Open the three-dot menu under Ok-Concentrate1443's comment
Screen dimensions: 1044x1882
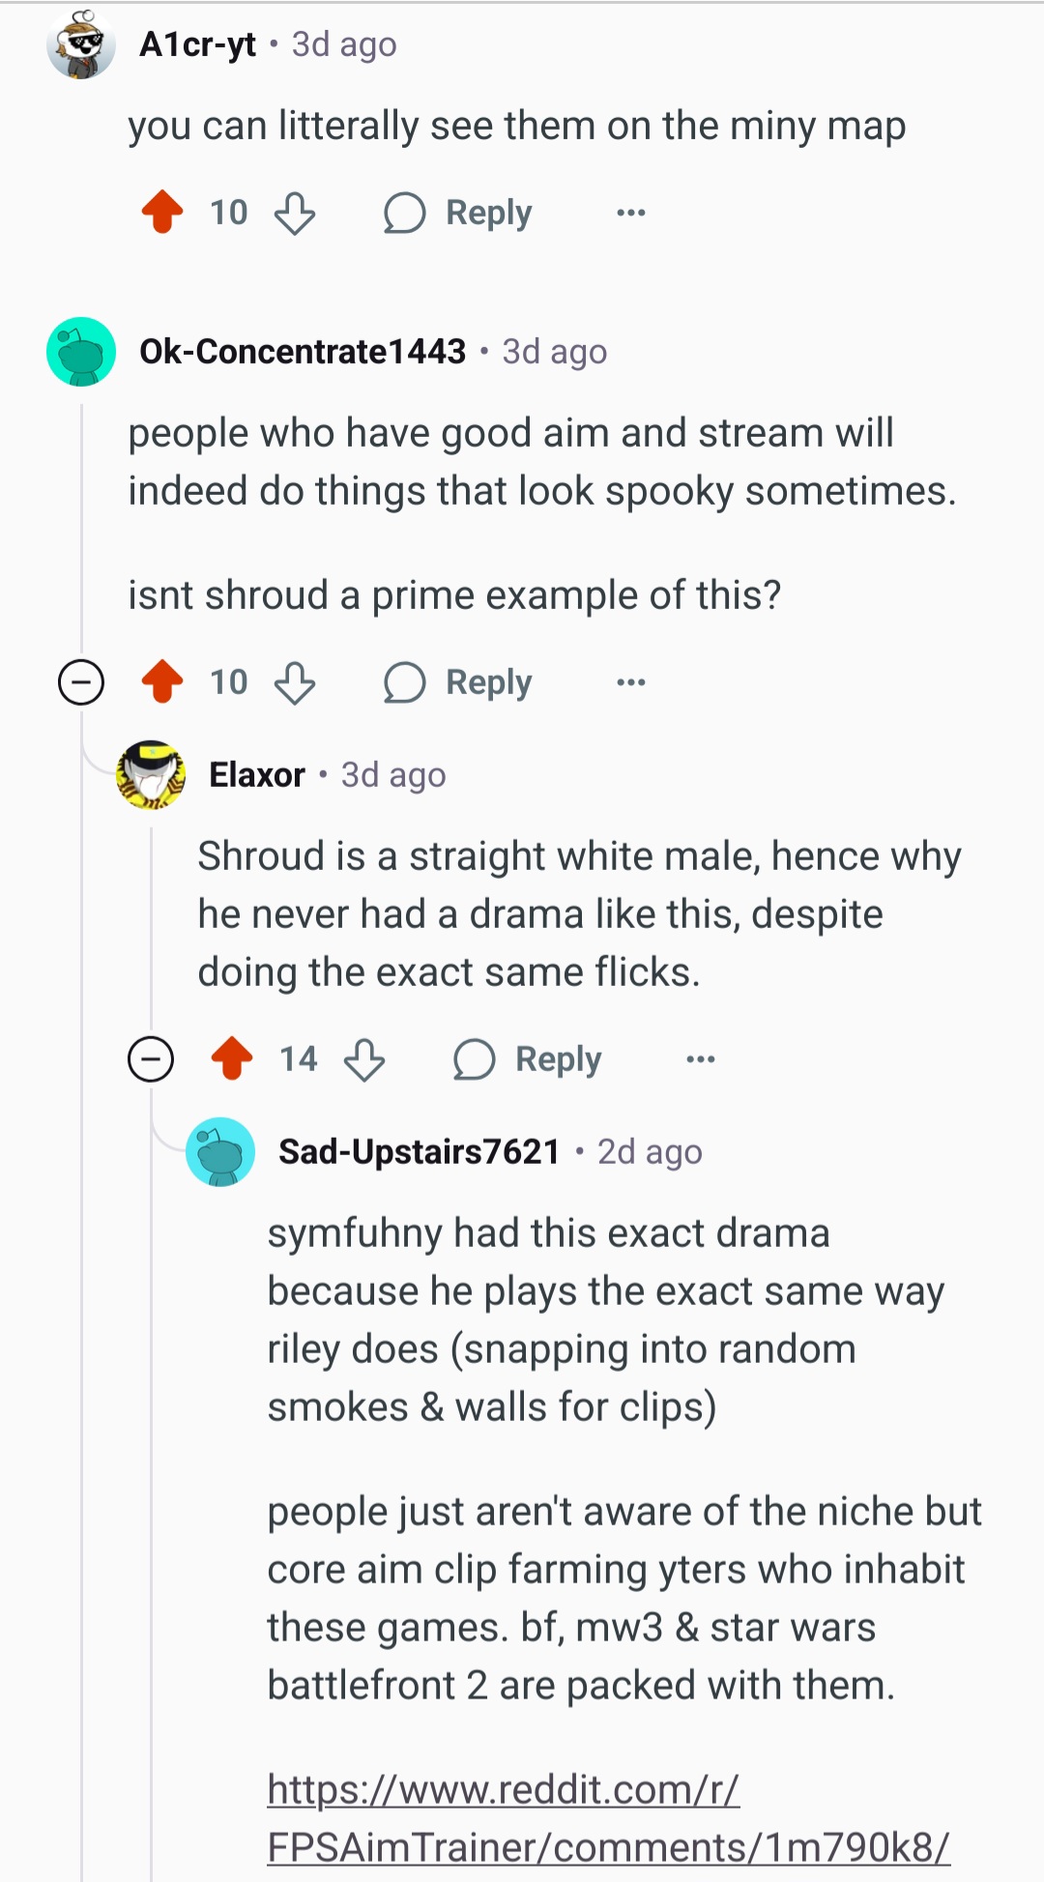(x=630, y=682)
